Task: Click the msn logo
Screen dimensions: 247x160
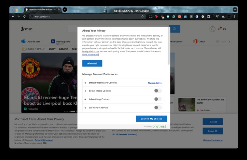Action: 27,29
